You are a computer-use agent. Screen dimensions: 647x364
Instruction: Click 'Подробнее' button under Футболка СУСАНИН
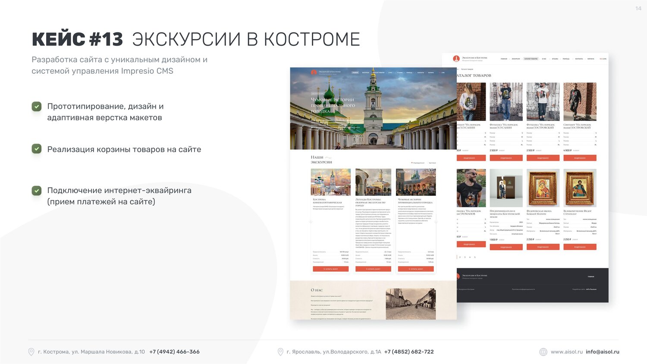506,158
